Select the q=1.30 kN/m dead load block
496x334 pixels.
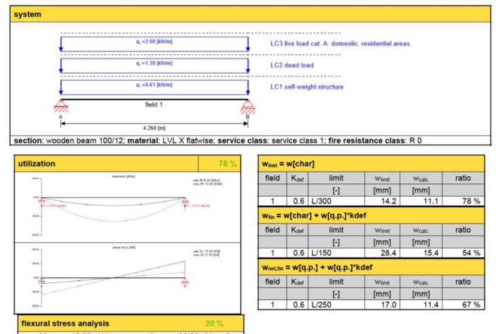[154, 66]
